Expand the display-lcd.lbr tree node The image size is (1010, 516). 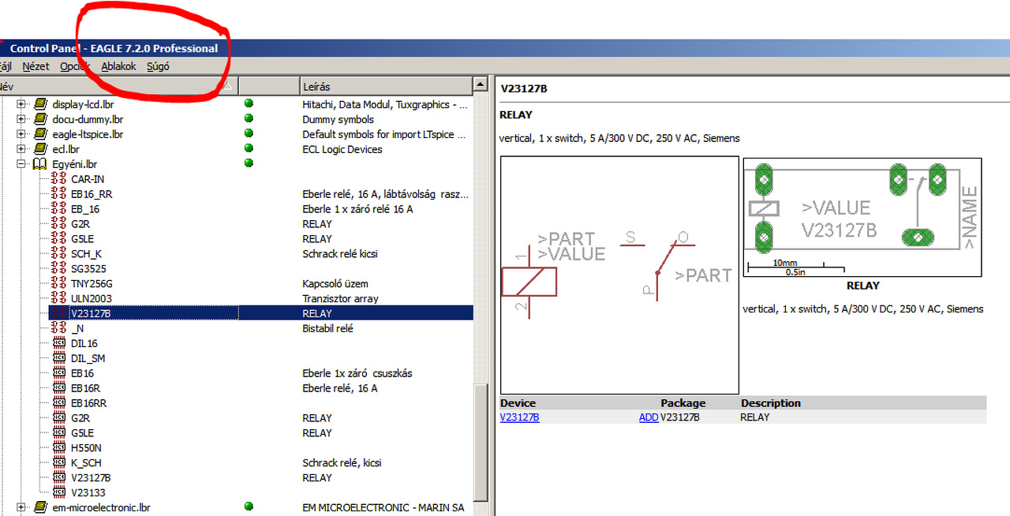[x=21, y=104]
